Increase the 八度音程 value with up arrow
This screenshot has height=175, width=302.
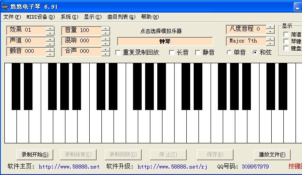click(270, 27)
